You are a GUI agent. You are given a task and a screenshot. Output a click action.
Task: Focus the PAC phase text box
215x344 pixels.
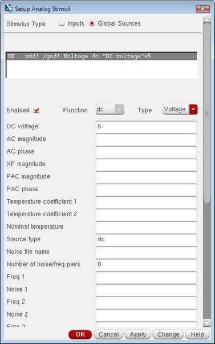click(x=146, y=189)
